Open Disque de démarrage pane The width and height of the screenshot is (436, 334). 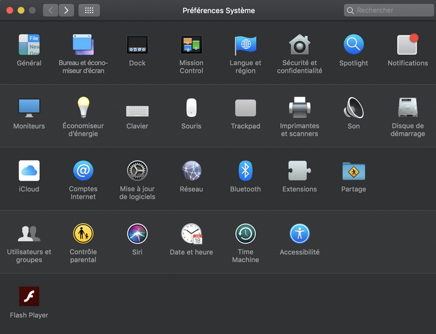click(407, 108)
